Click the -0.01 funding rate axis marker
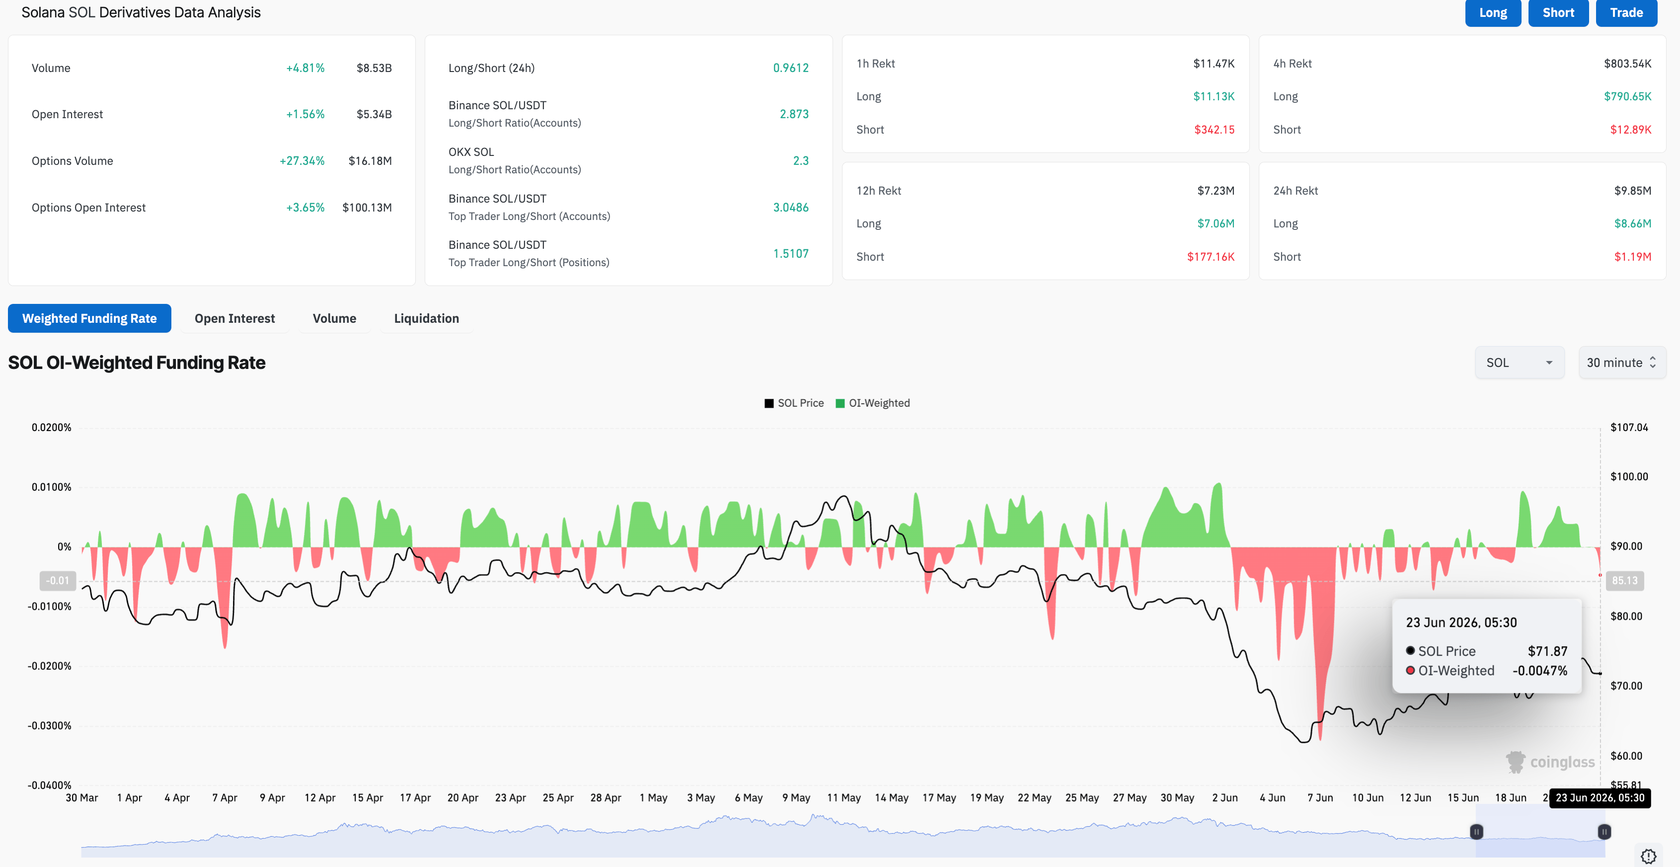Image resolution: width=1680 pixels, height=867 pixels. [x=58, y=580]
